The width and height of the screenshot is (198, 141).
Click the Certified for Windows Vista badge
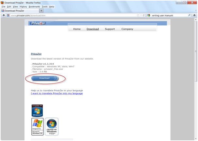(x=52, y=126)
